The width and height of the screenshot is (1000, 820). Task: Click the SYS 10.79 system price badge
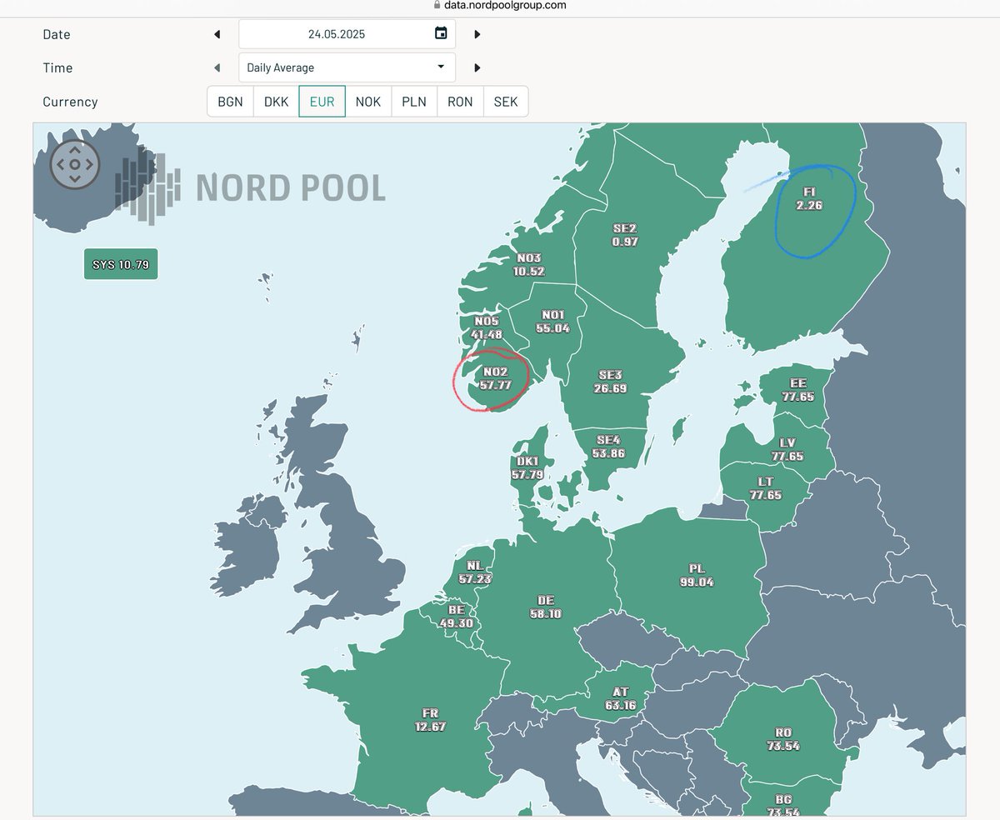click(120, 263)
